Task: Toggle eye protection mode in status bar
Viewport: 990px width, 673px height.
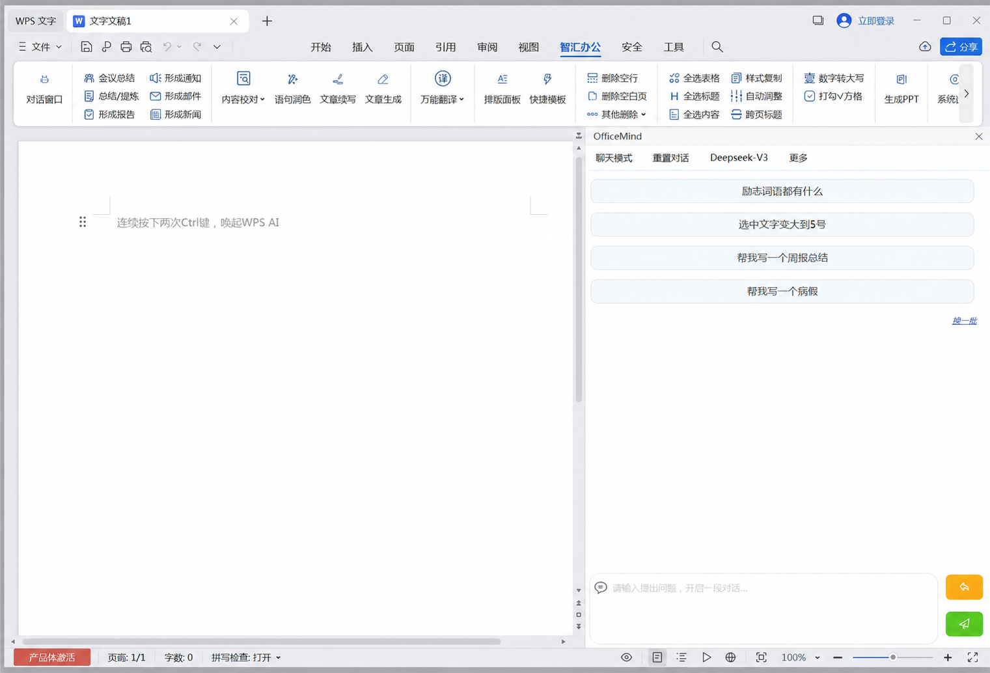Action: [626, 657]
